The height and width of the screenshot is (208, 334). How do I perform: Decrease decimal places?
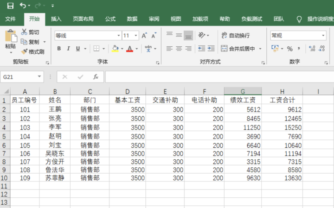tap(321, 49)
